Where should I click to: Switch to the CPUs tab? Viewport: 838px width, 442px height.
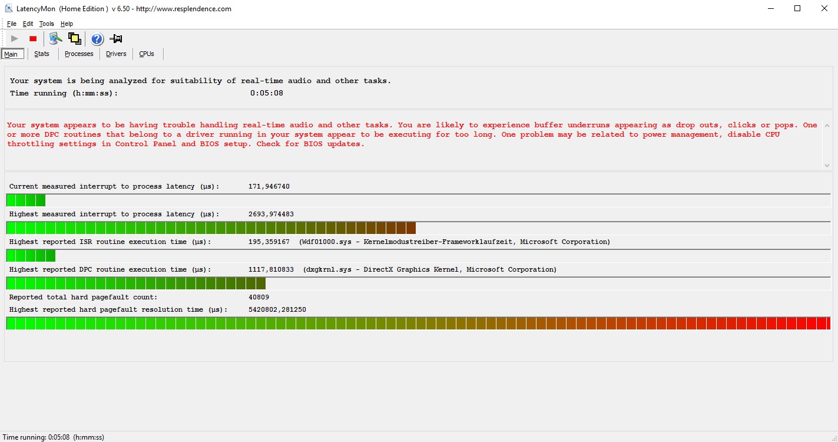(147, 54)
